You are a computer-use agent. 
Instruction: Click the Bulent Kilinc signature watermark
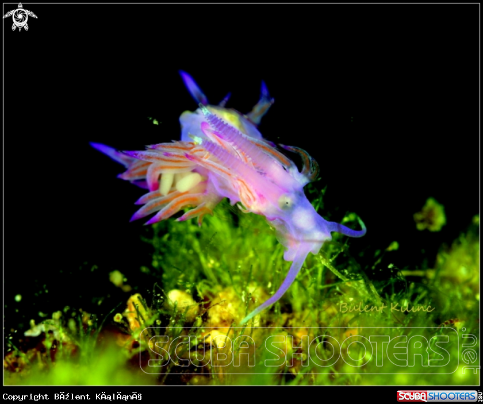(386, 307)
